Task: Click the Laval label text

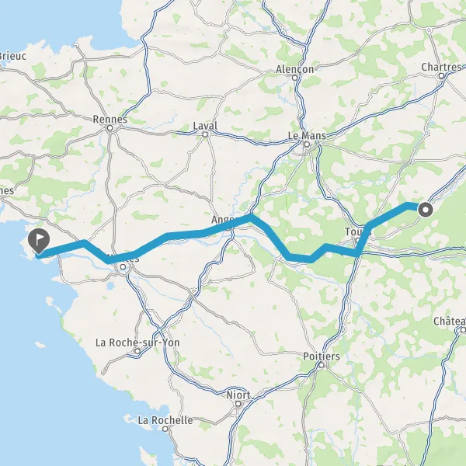Action: (x=205, y=126)
